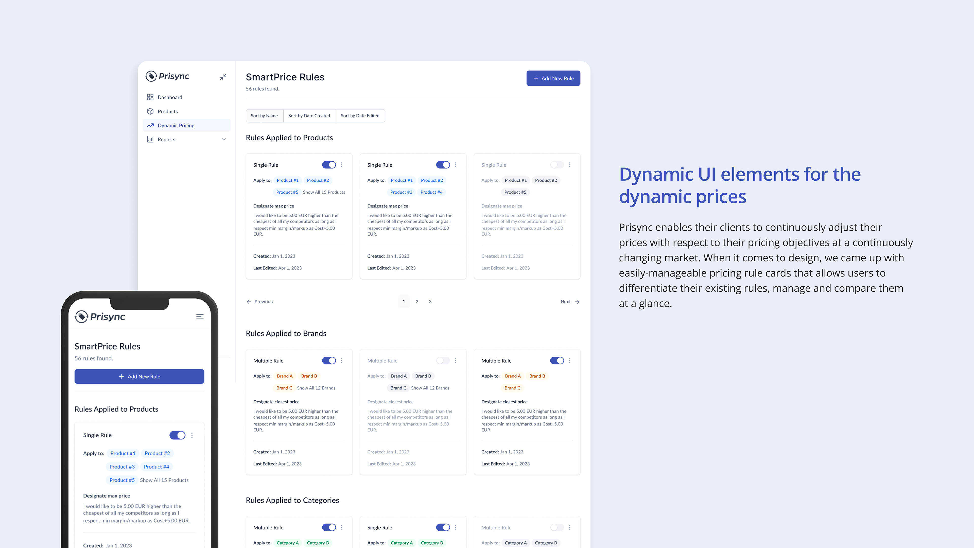Click the desktop Add New Rule button
Viewport: 974px width, 548px height.
point(553,78)
